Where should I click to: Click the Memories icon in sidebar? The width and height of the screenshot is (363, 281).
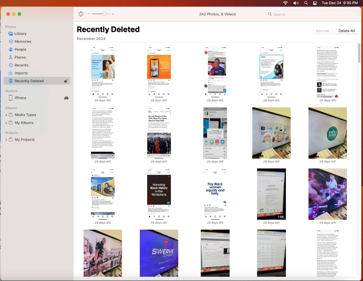click(11, 42)
